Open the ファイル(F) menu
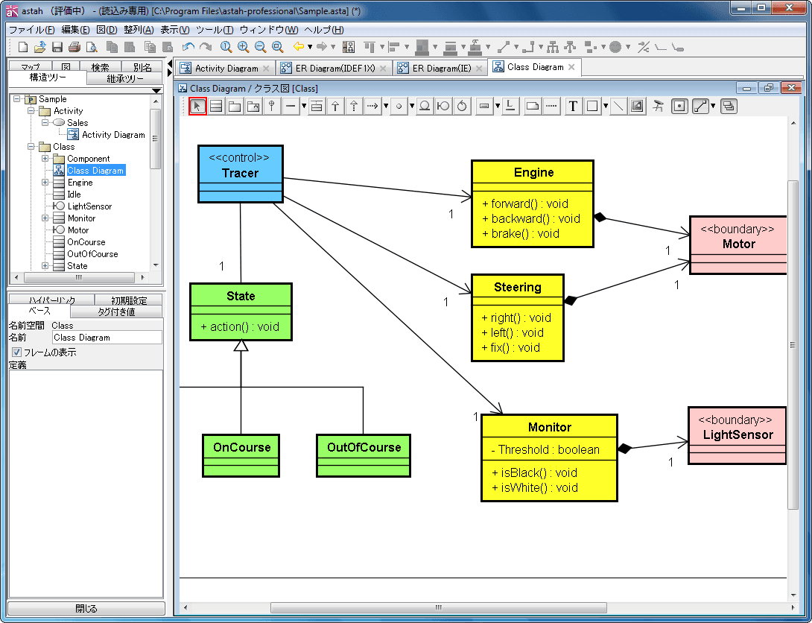 tap(31, 30)
